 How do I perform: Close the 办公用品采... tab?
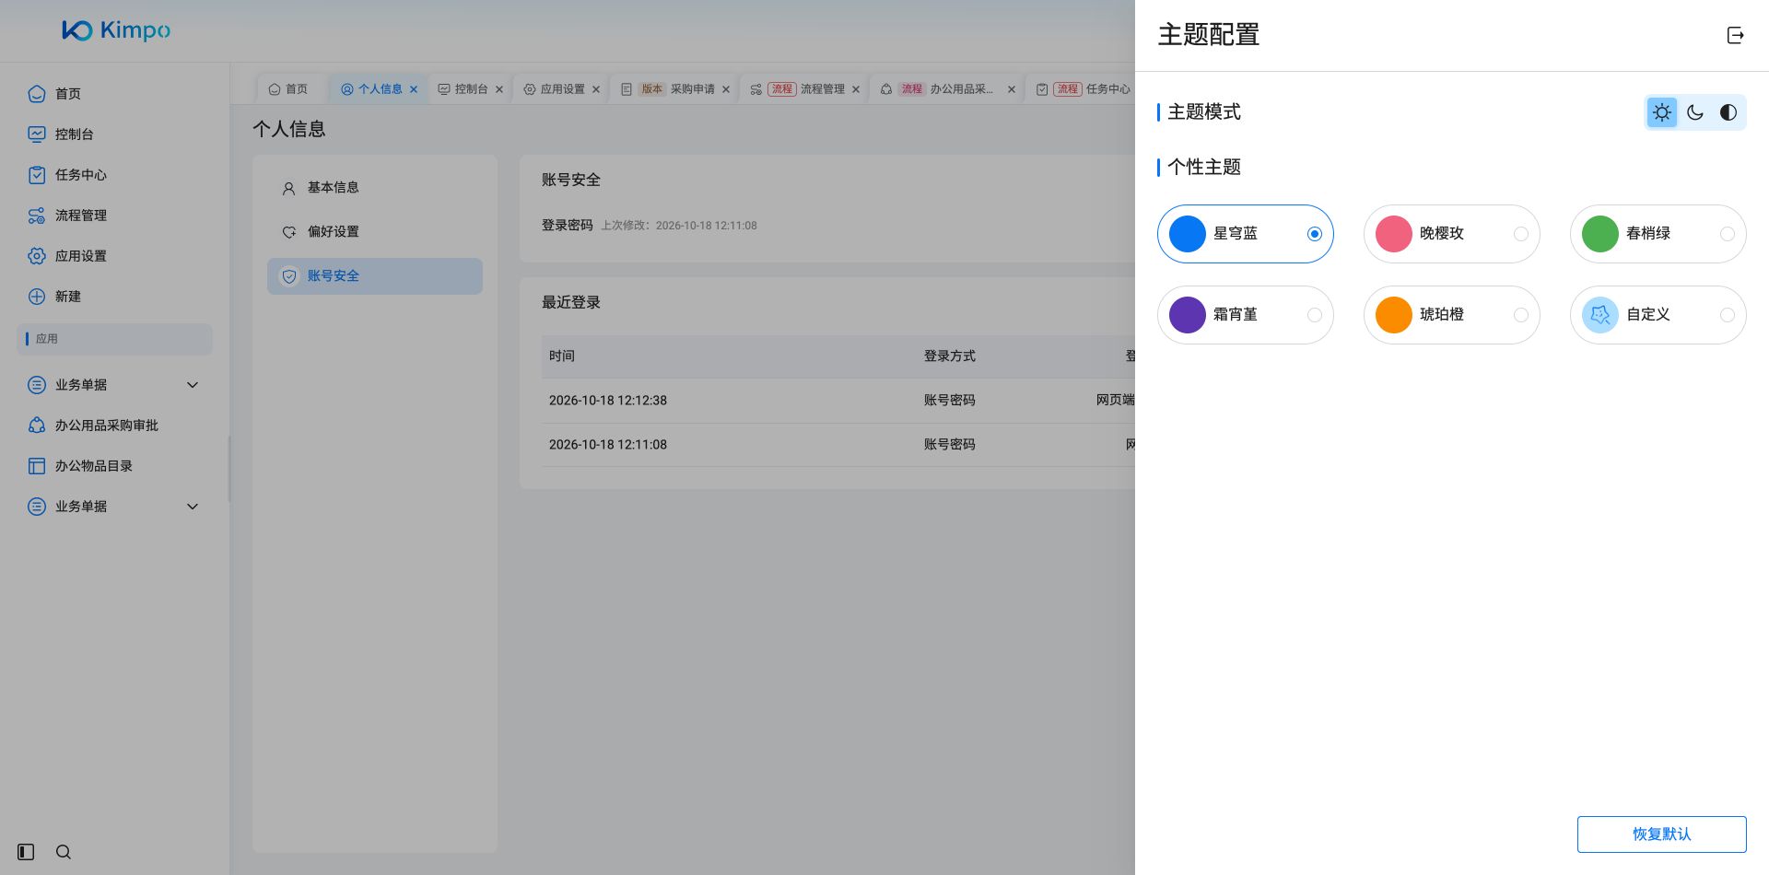tap(1012, 89)
